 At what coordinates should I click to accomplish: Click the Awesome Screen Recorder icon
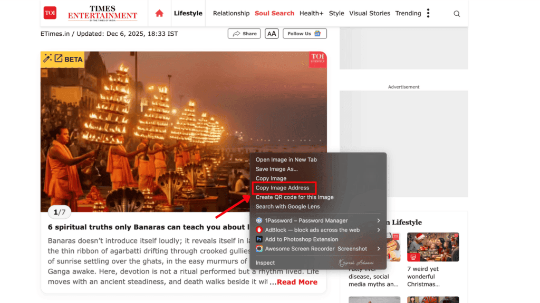258,248
